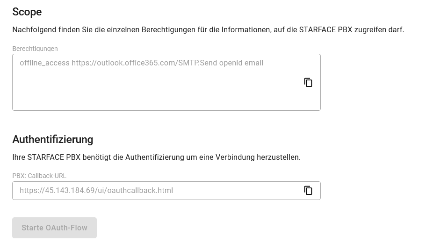Copy the Berechtigungen scope text
Screen dimensions: 426x250
308,82
